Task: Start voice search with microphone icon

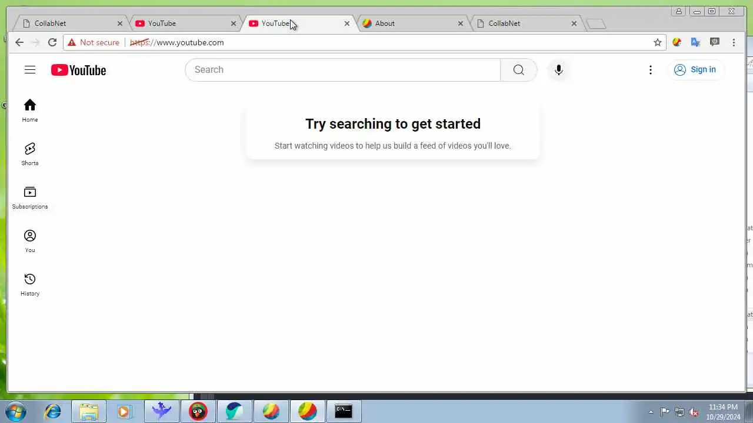Action: click(558, 70)
